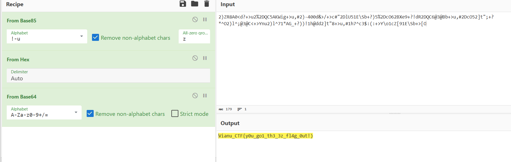Open the From Hex Delimiter selector
The height and width of the screenshot is (162, 511).
[108, 76]
